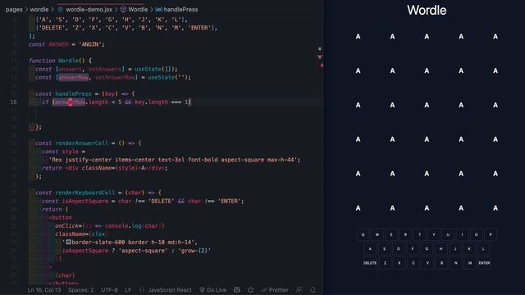
Task: Click the G key on Wordle keyboard
Action: [427, 249]
